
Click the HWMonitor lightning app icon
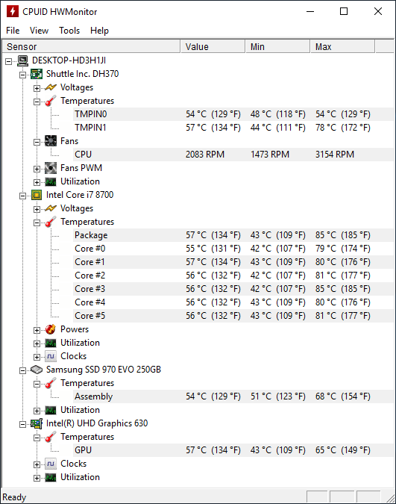[12, 11]
